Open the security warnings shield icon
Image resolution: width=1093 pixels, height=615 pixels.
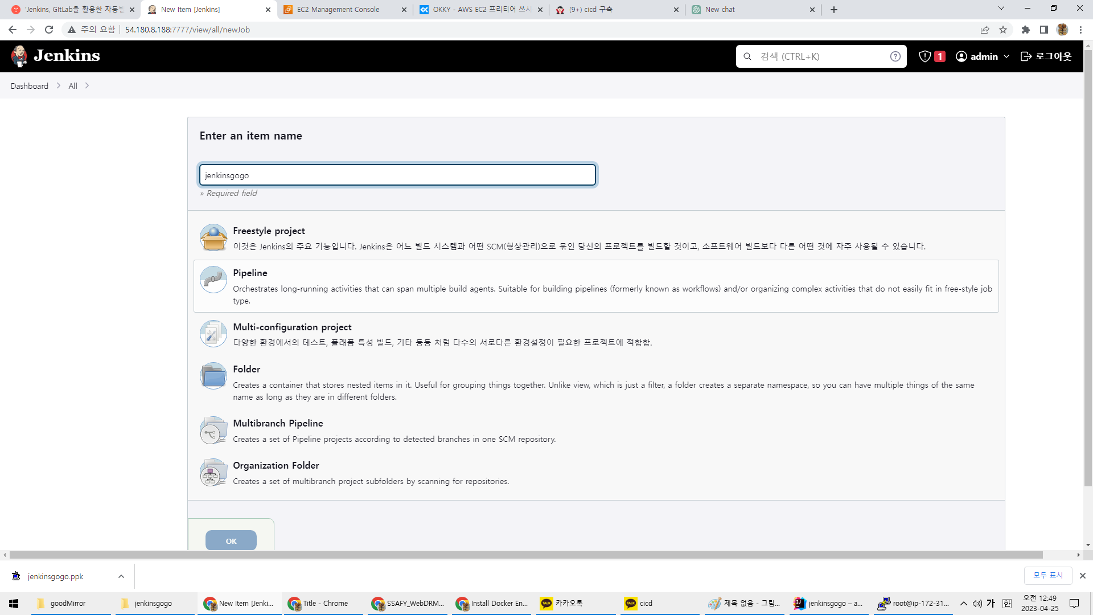[925, 56]
